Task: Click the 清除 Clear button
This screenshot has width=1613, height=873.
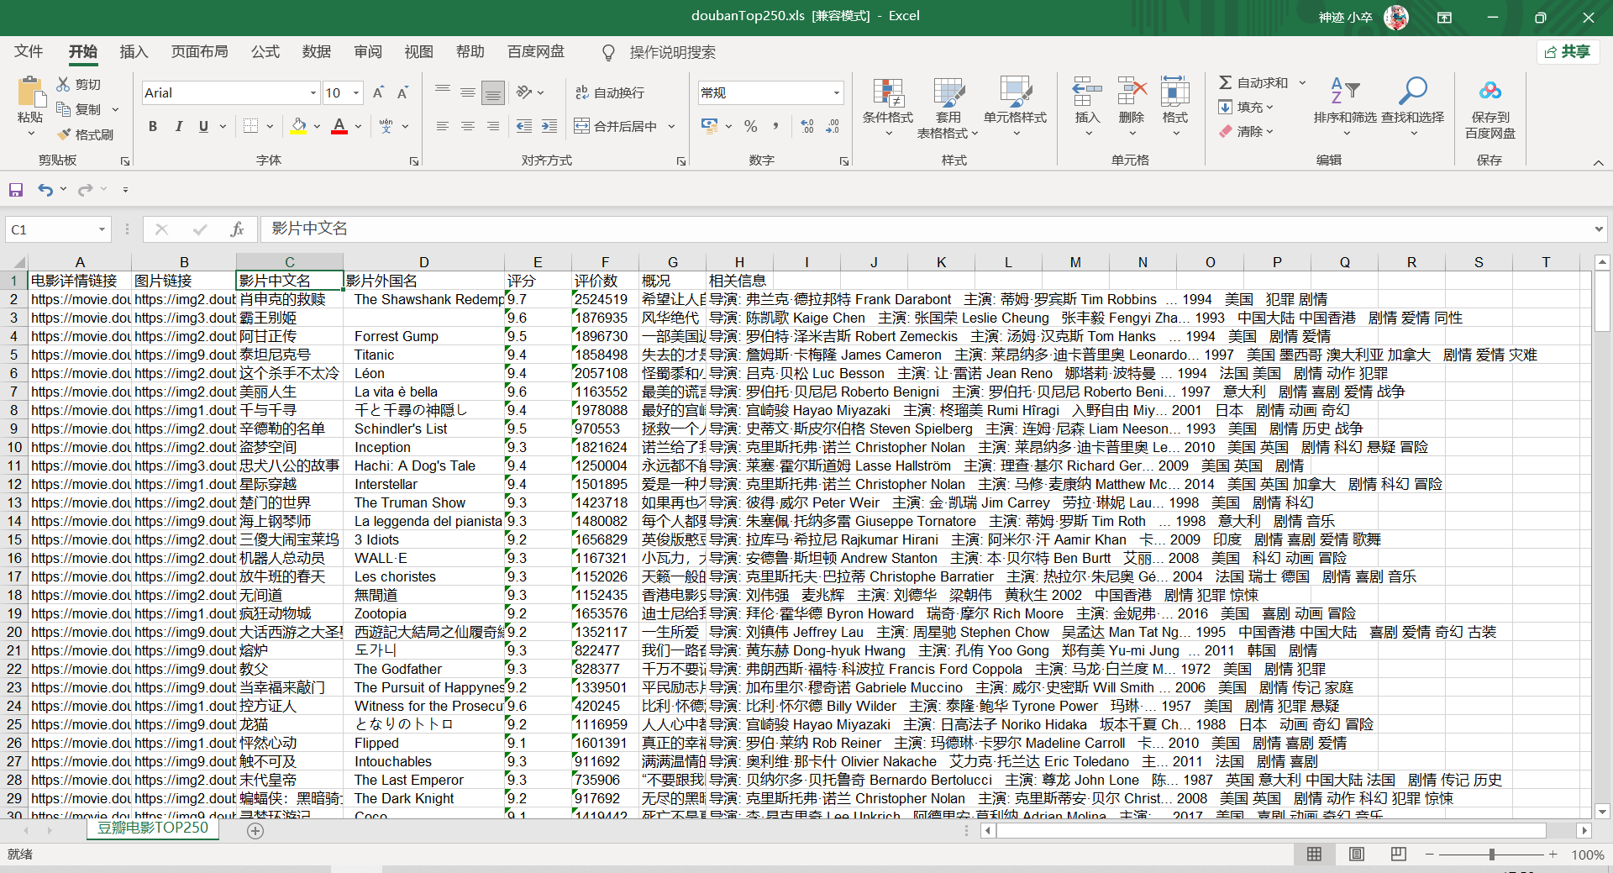Action: point(1245,131)
